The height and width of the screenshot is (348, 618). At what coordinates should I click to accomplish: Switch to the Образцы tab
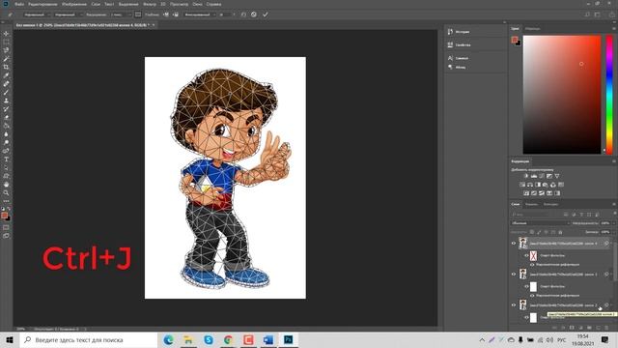pos(532,29)
